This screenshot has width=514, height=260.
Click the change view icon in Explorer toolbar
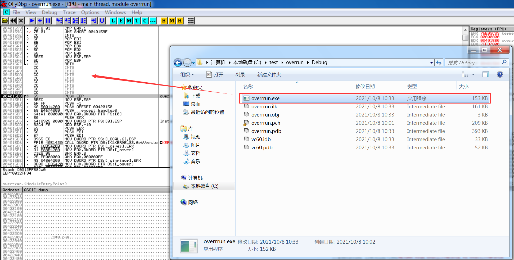pos(465,74)
